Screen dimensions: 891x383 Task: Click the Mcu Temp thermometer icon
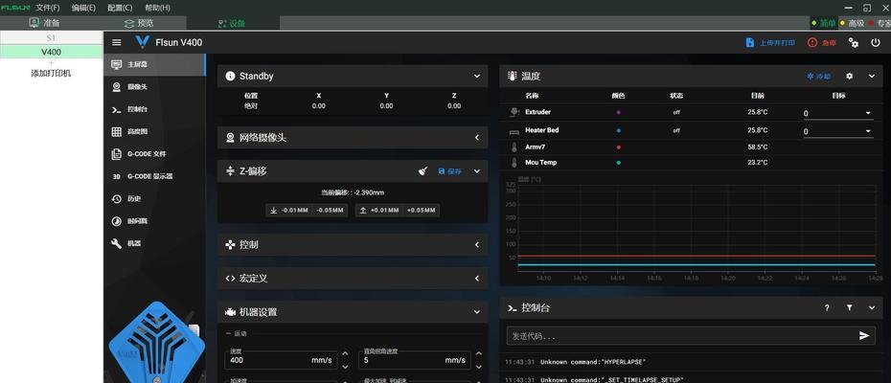pyautogui.click(x=514, y=163)
